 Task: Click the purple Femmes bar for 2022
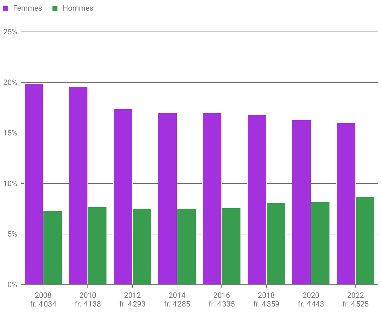[346, 204]
